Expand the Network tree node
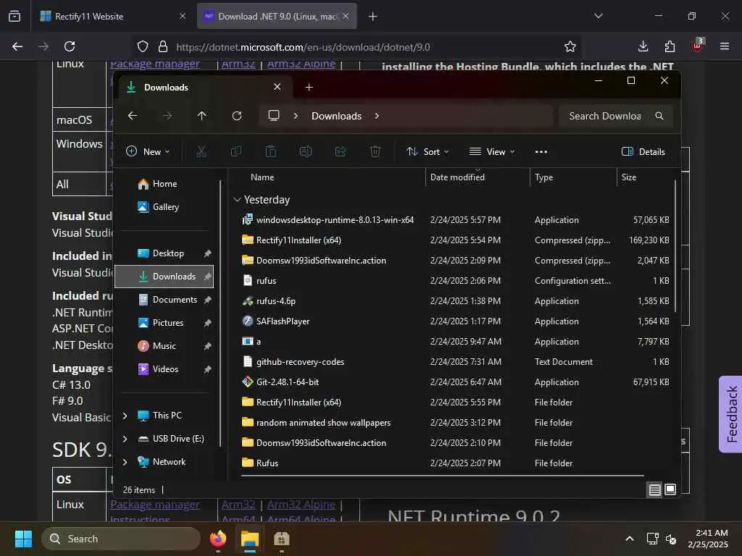Screen dimensions: 742x556 click(125, 462)
